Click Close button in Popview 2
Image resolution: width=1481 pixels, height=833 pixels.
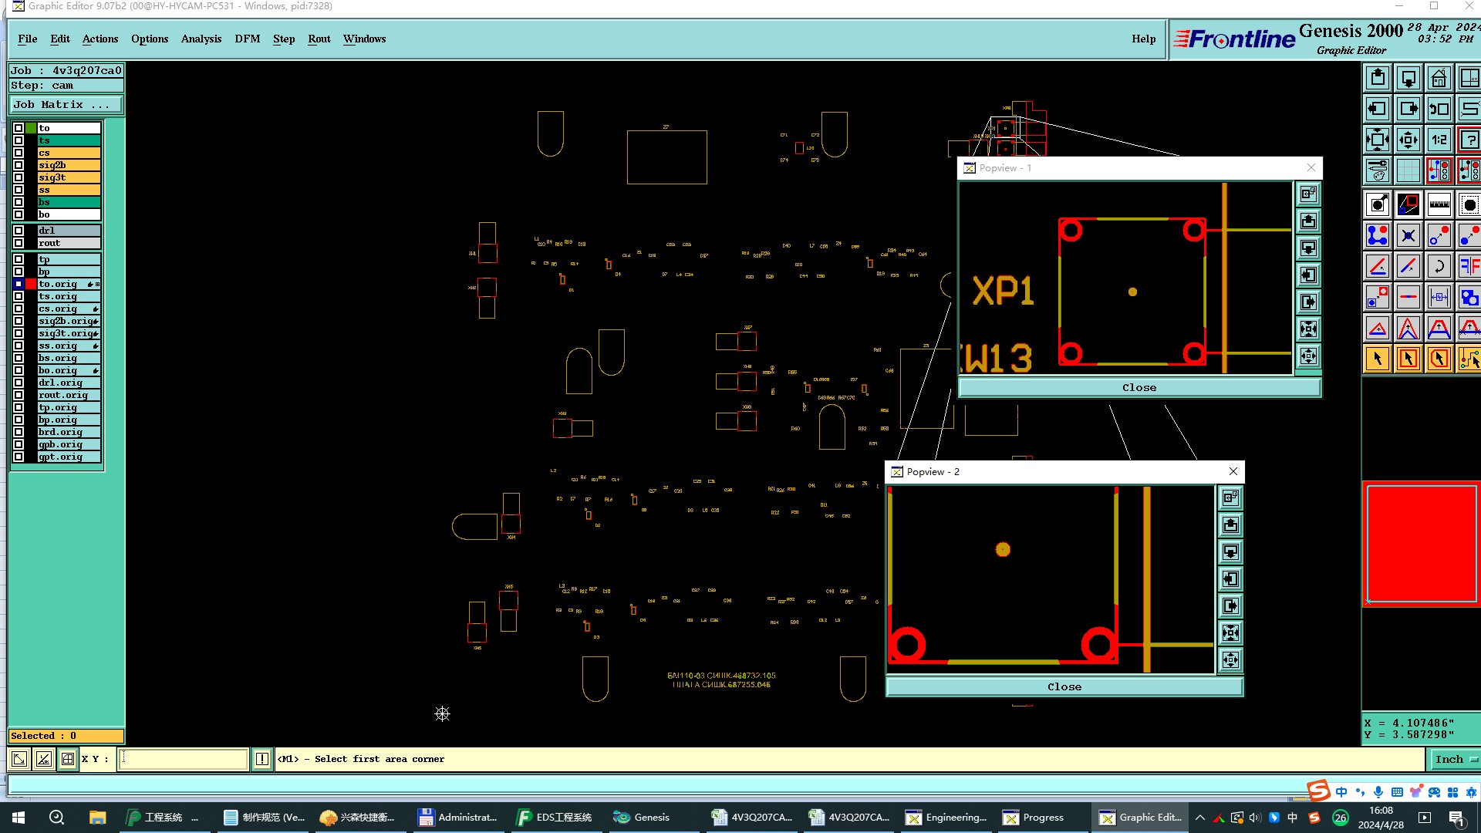click(1064, 687)
